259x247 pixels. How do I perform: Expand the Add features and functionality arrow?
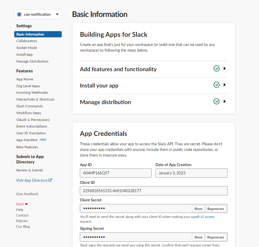(x=225, y=68)
